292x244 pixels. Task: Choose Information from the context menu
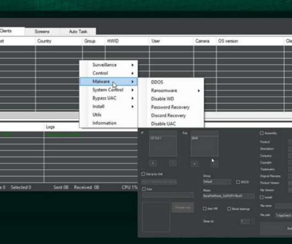(109, 123)
